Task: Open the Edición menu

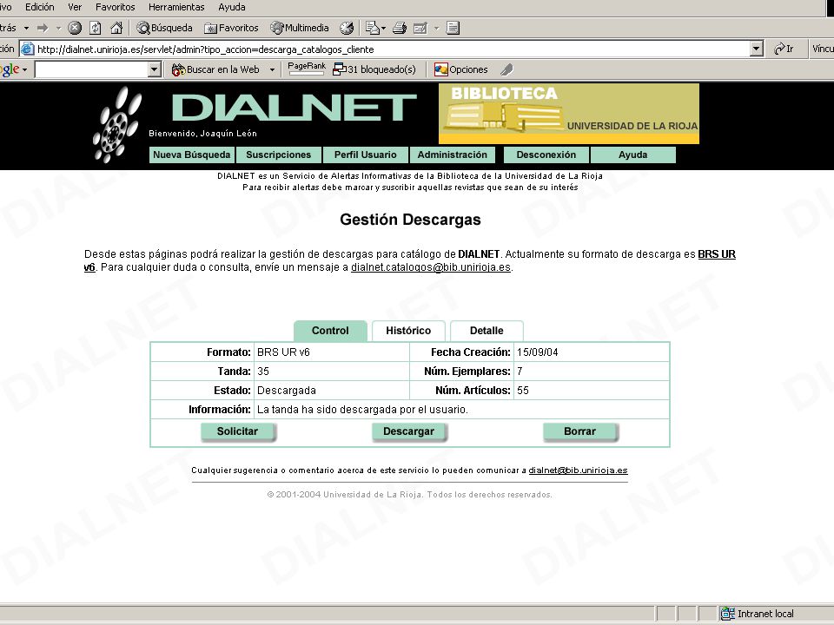Action: pyautogui.click(x=40, y=7)
